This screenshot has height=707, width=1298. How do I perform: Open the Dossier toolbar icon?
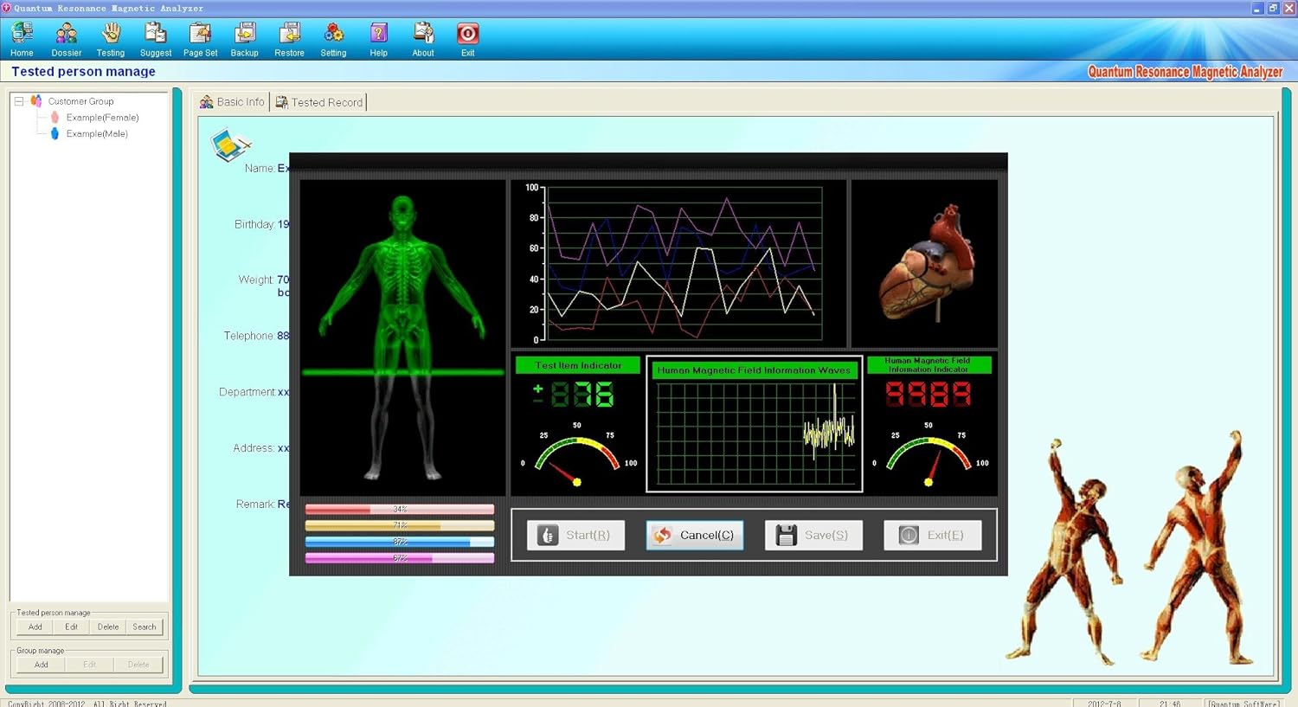point(67,40)
